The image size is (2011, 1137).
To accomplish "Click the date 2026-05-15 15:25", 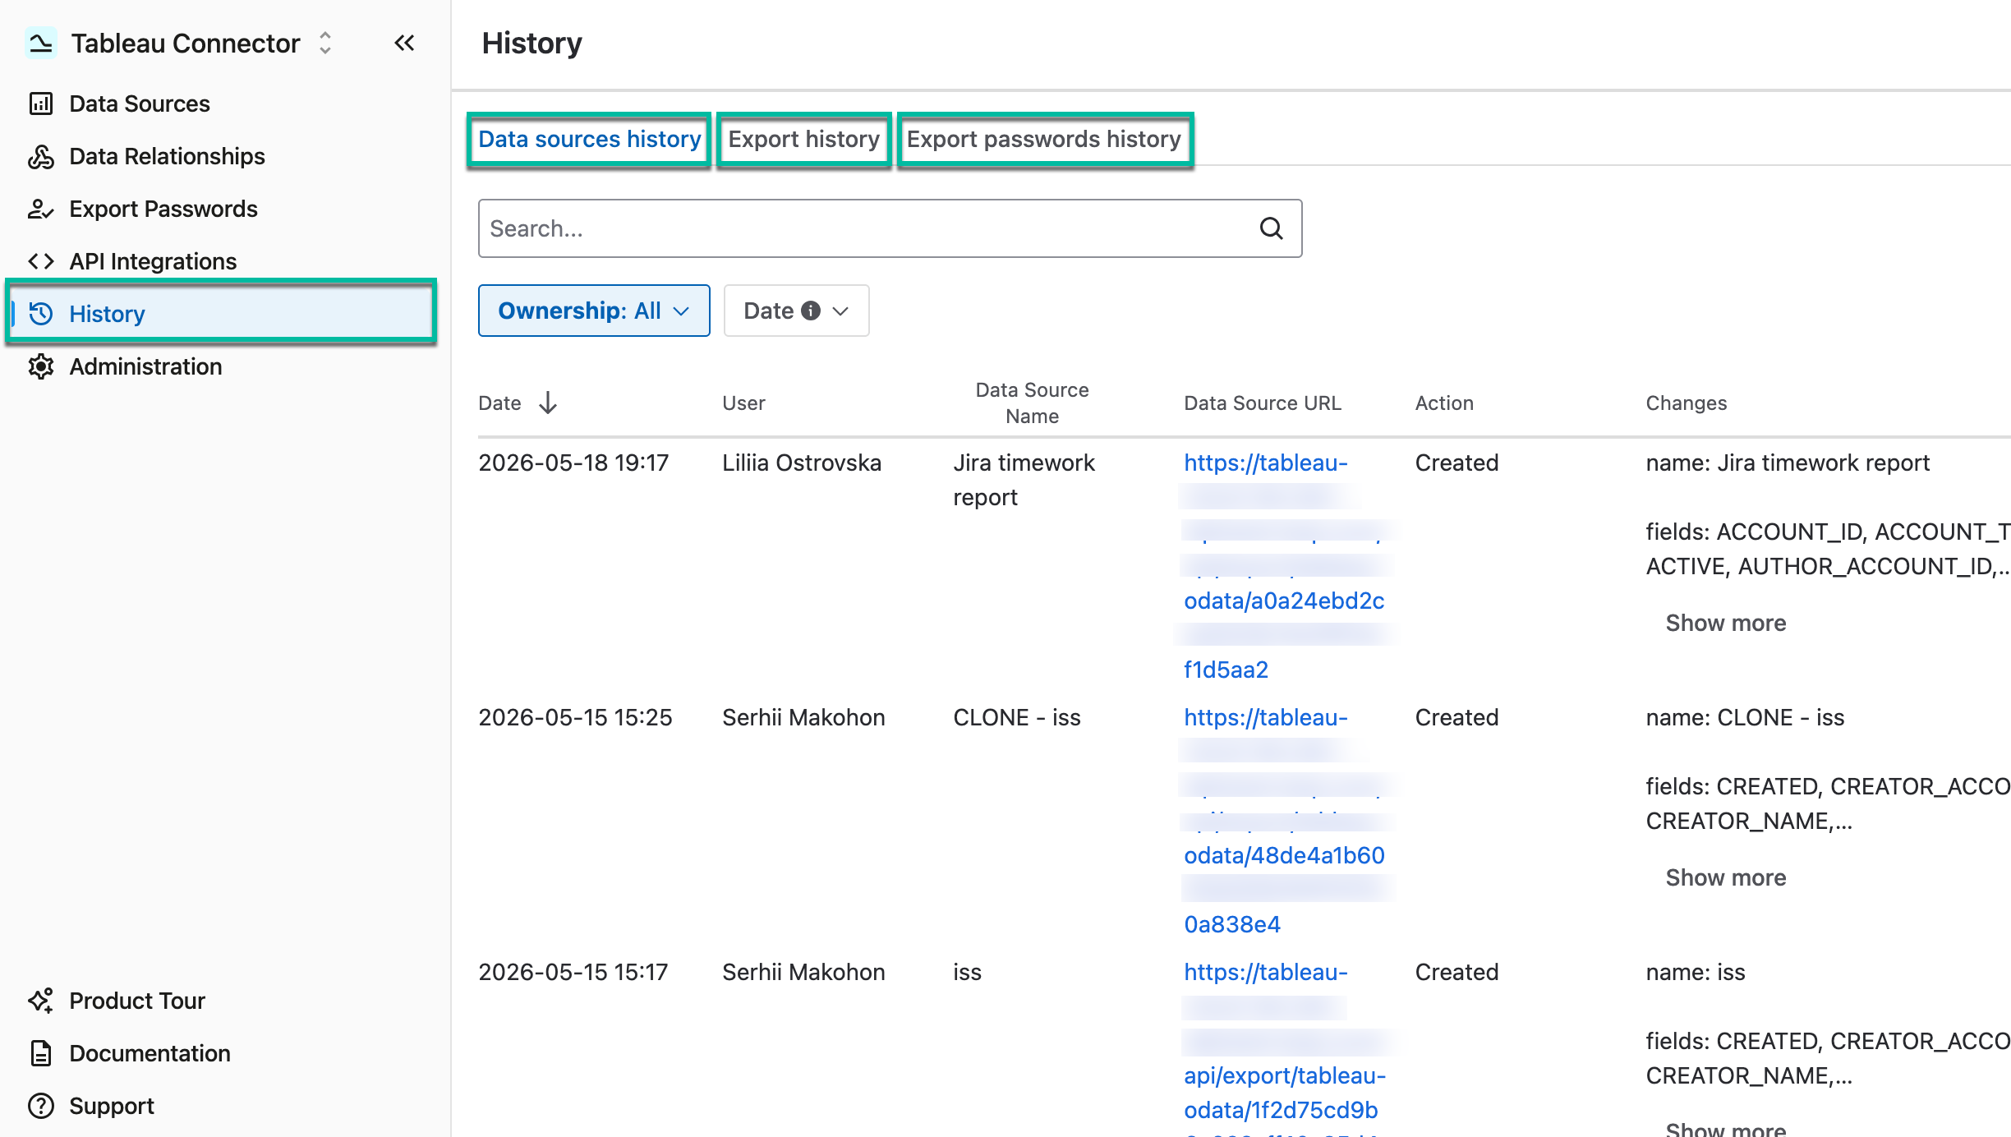I will tap(575, 717).
